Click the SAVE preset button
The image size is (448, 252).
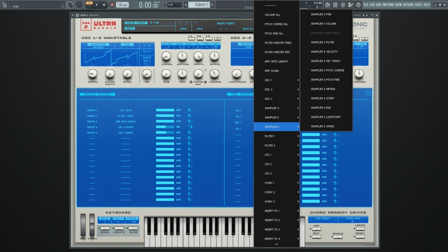coord(200,29)
